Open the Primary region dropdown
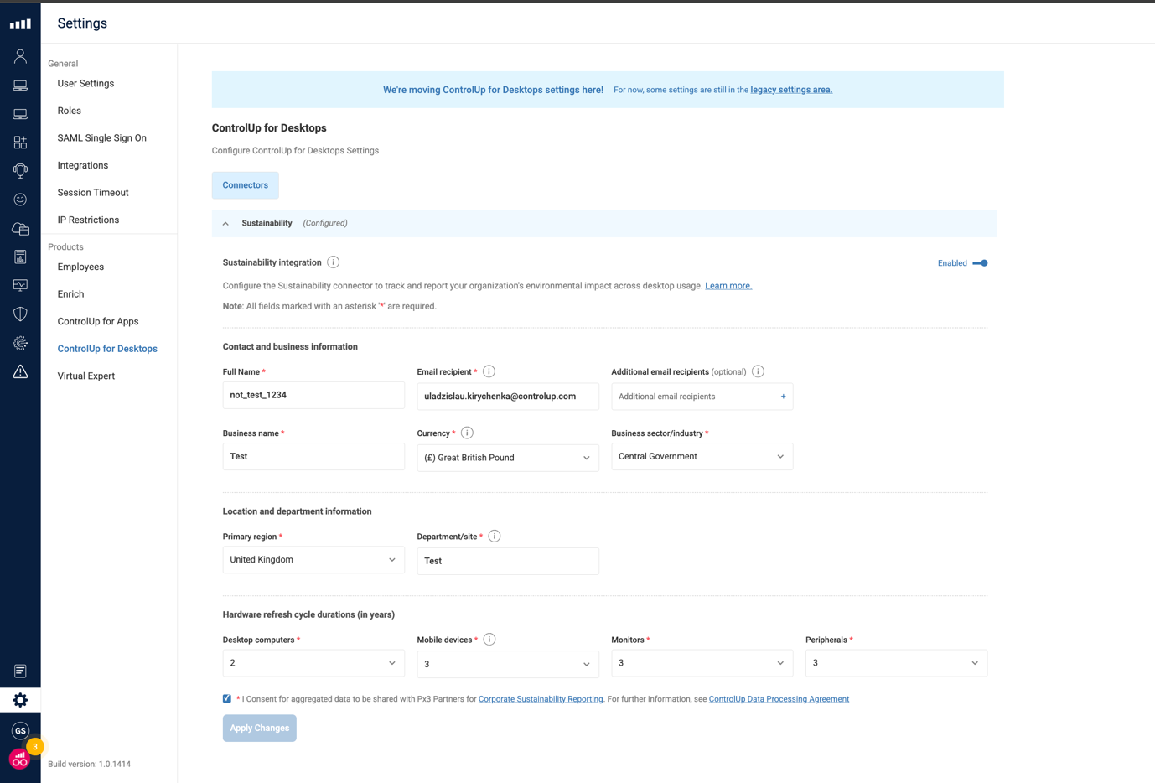 point(313,560)
